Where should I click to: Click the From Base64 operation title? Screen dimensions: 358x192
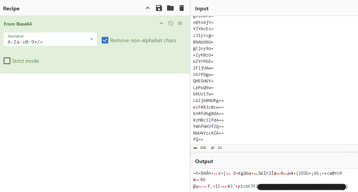pyautogui.click(x=18, y=24)
